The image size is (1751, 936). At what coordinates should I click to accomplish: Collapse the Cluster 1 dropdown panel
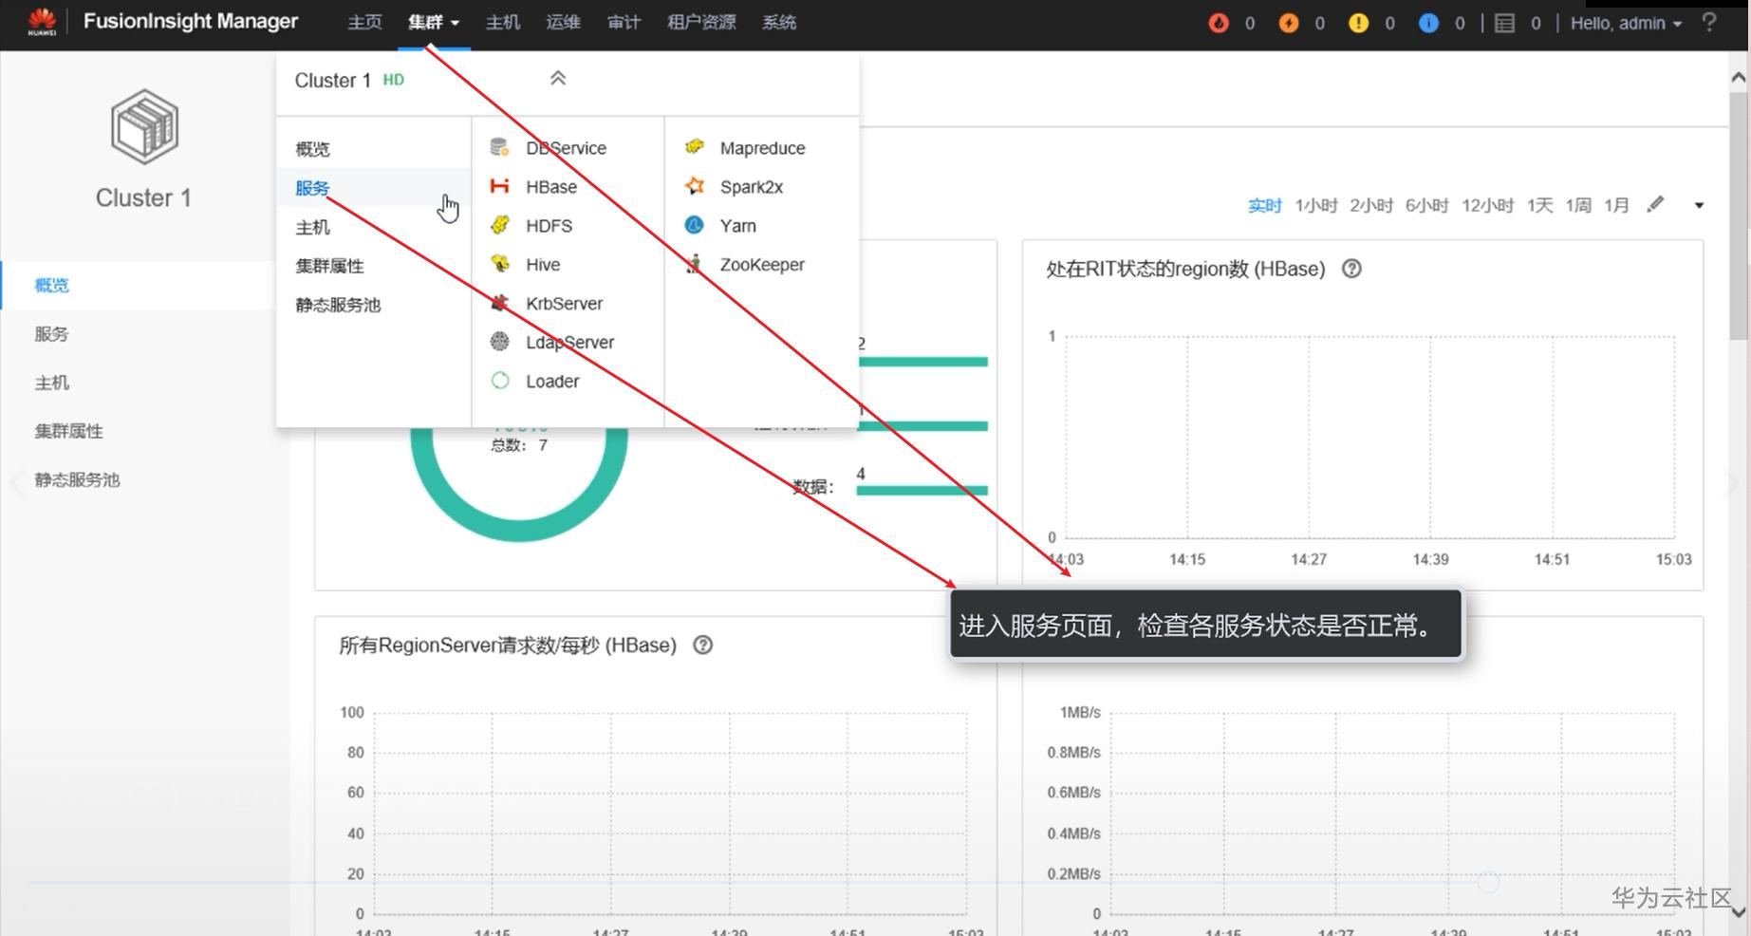click(x=558, y=78)
